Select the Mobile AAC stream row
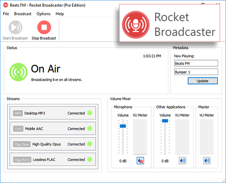 [53, 128]
